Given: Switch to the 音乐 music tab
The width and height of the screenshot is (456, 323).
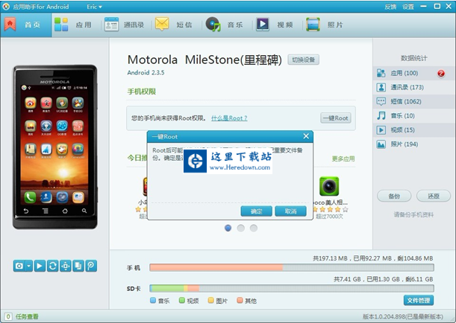Looking at the screenshot, I should (224, 25).
